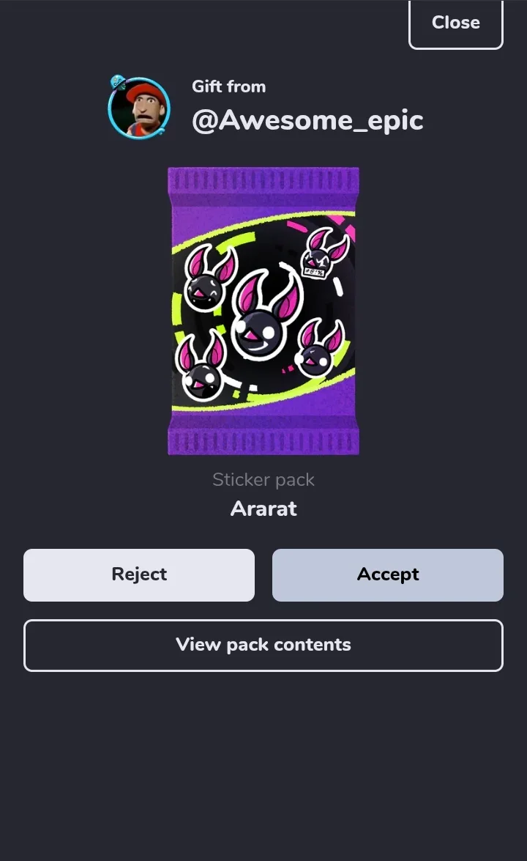This screenshot has width=527, height=861.
Task: Close the gift dialog
Action: 456,23
